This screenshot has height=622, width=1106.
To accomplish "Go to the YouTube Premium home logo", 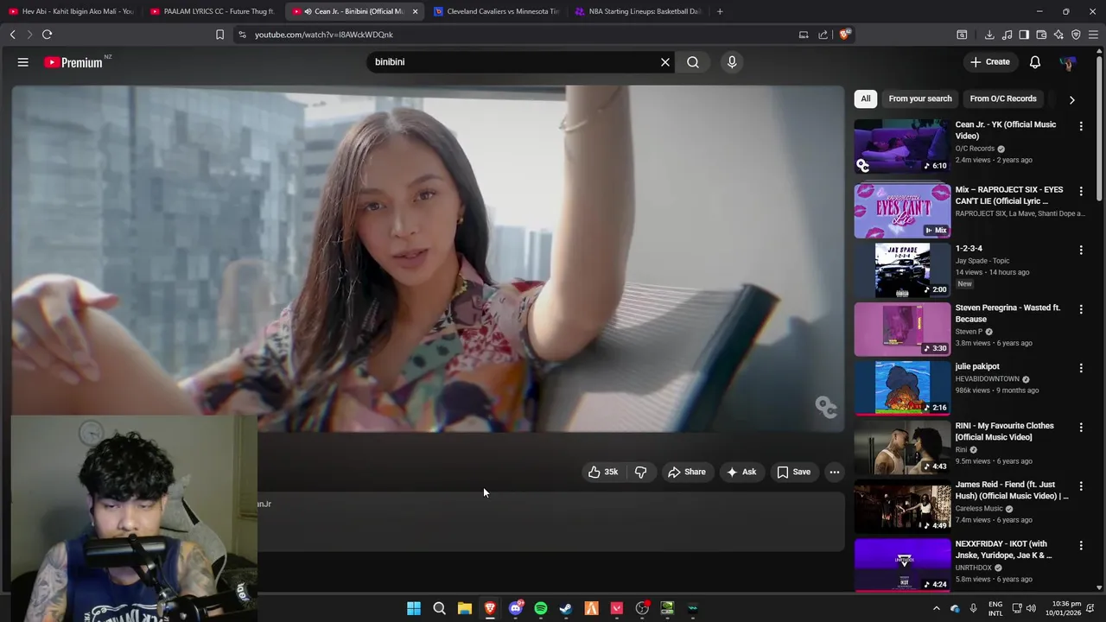I will [x=73, y=62].
